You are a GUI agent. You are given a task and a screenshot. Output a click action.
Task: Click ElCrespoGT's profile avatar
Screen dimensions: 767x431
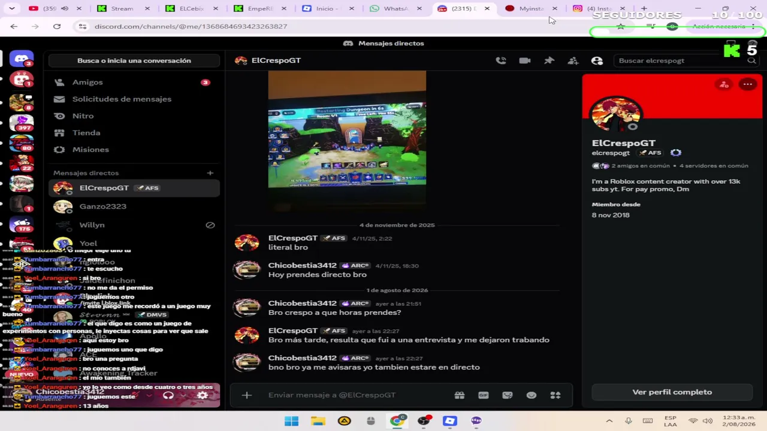pyautogui.click(x=615, y=113)
